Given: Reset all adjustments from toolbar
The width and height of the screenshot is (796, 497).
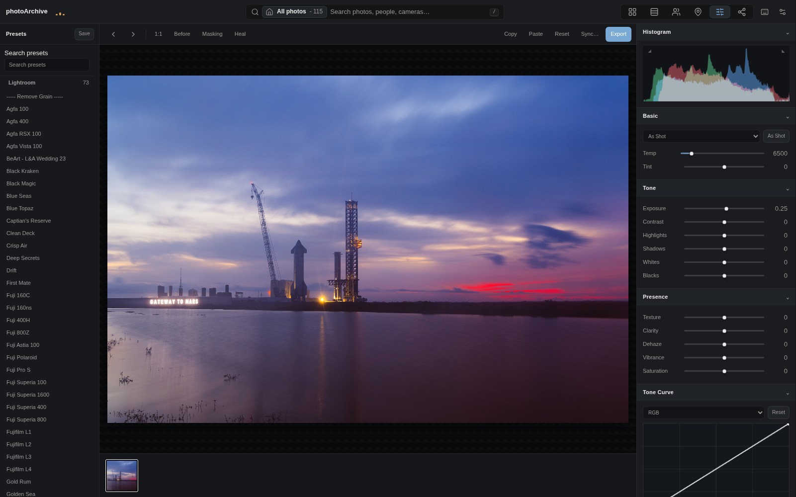Looking at the screenshot, I should point(562,34).
